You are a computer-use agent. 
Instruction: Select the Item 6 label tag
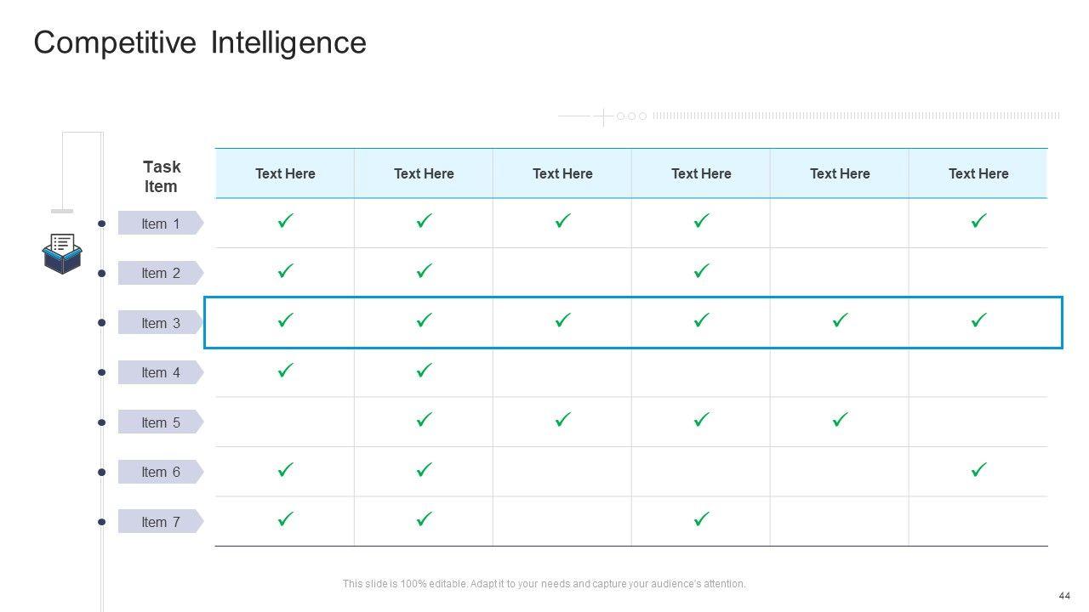(160, 472)
